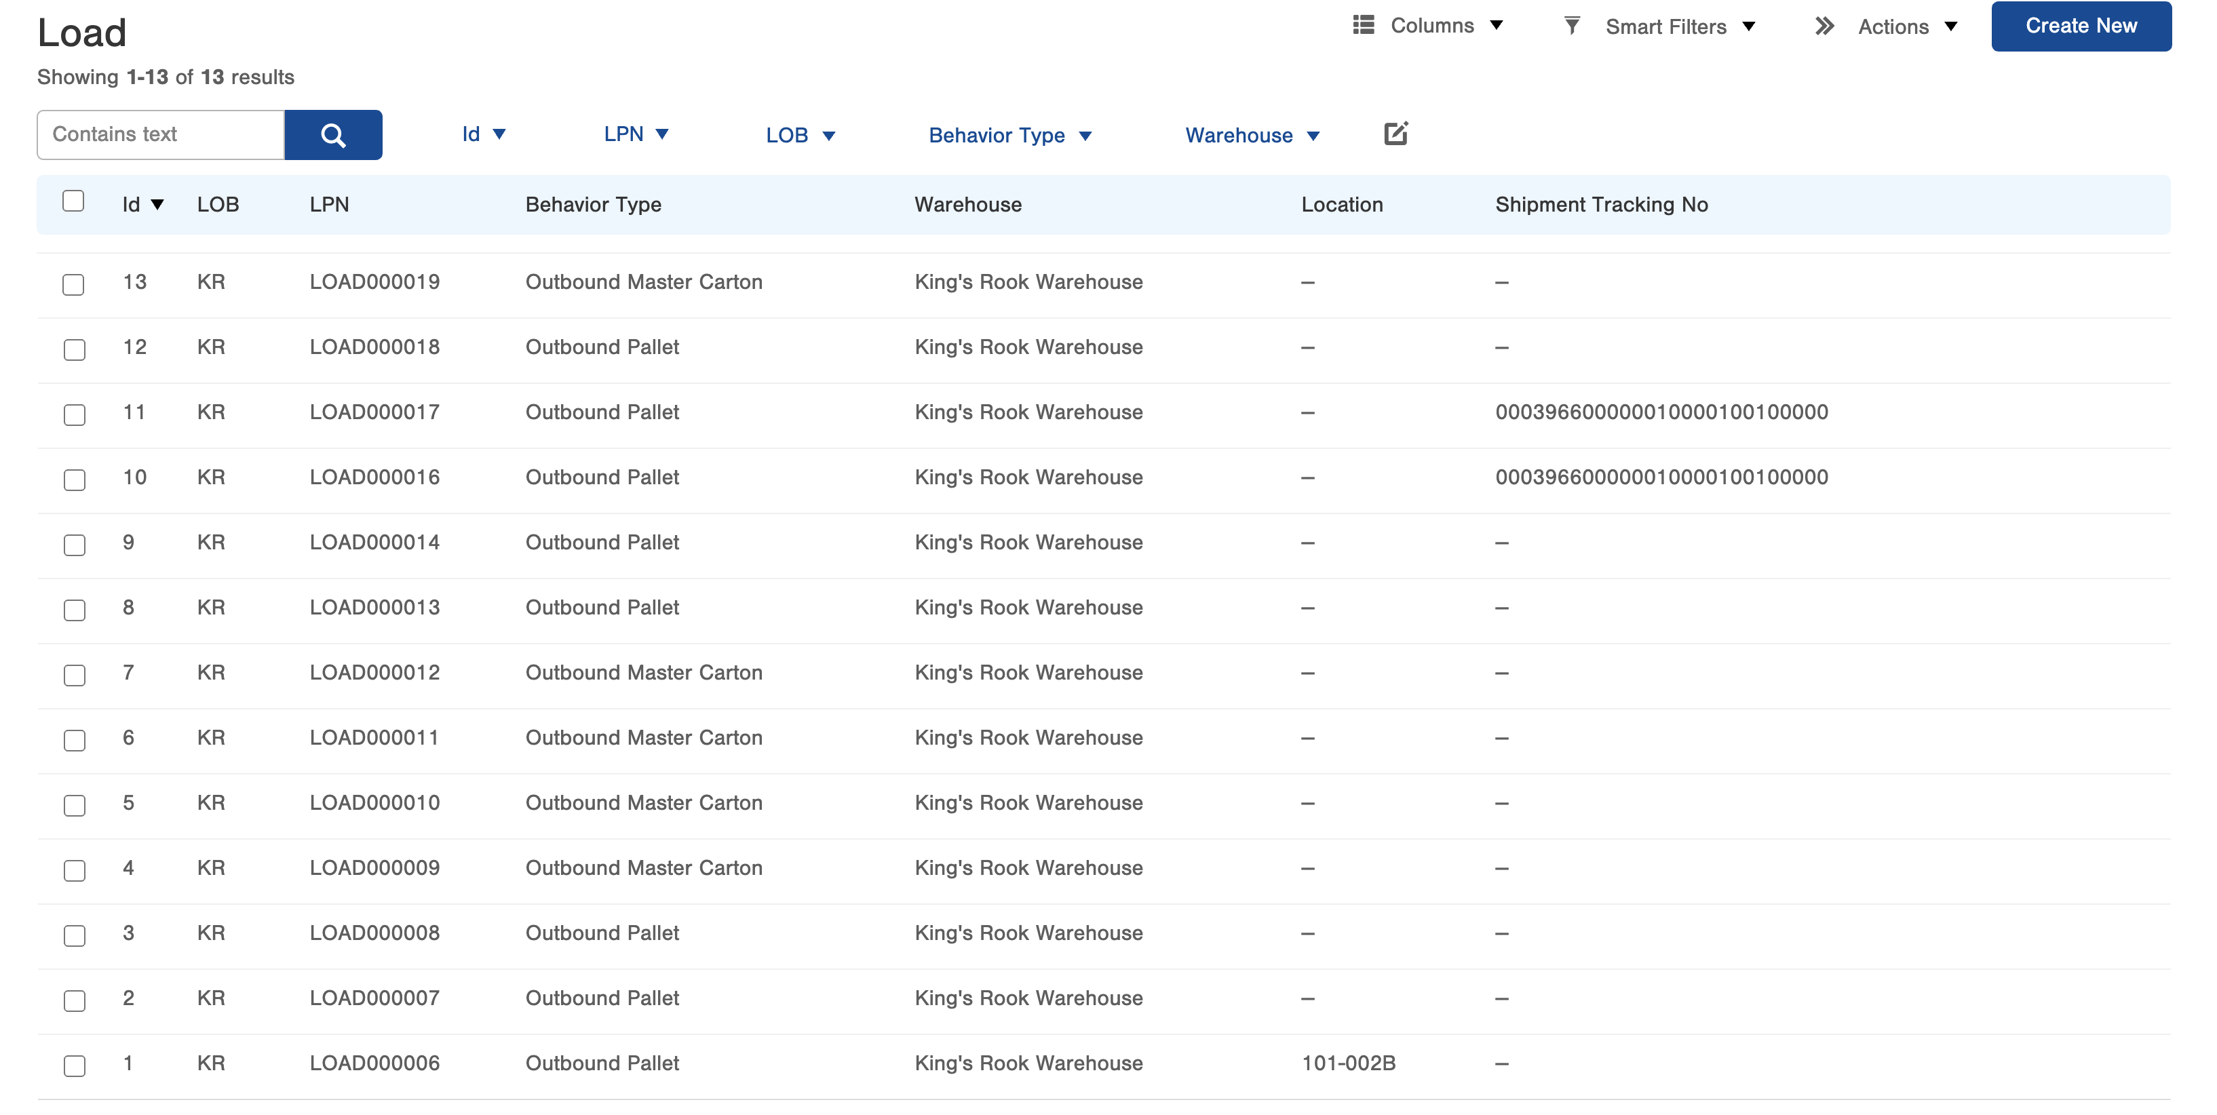Click King's Rook Warehouse in LOAD000013 row
Image resolution: width=2217 pixels, height=1115 pixels.
point(1028,608)
